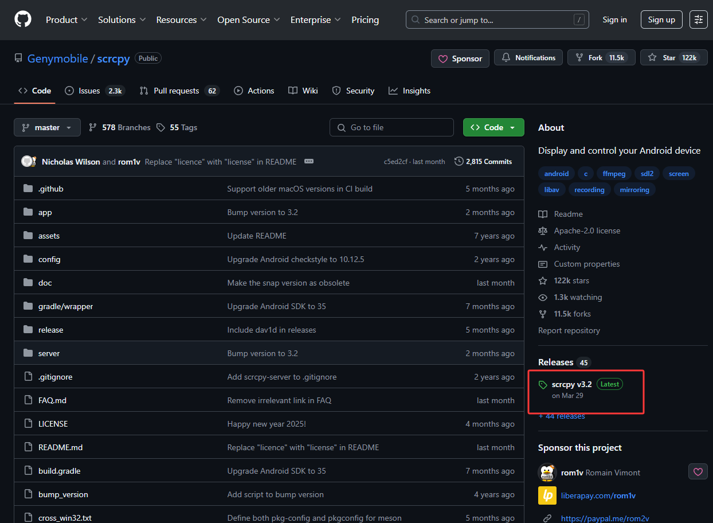Click the Liberapay logo icon

click(x=547, y=495)
